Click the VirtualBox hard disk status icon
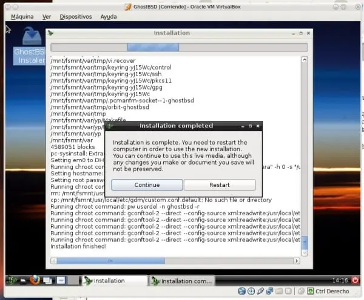This screenshot has height=300, width=364. click(242, 291)
